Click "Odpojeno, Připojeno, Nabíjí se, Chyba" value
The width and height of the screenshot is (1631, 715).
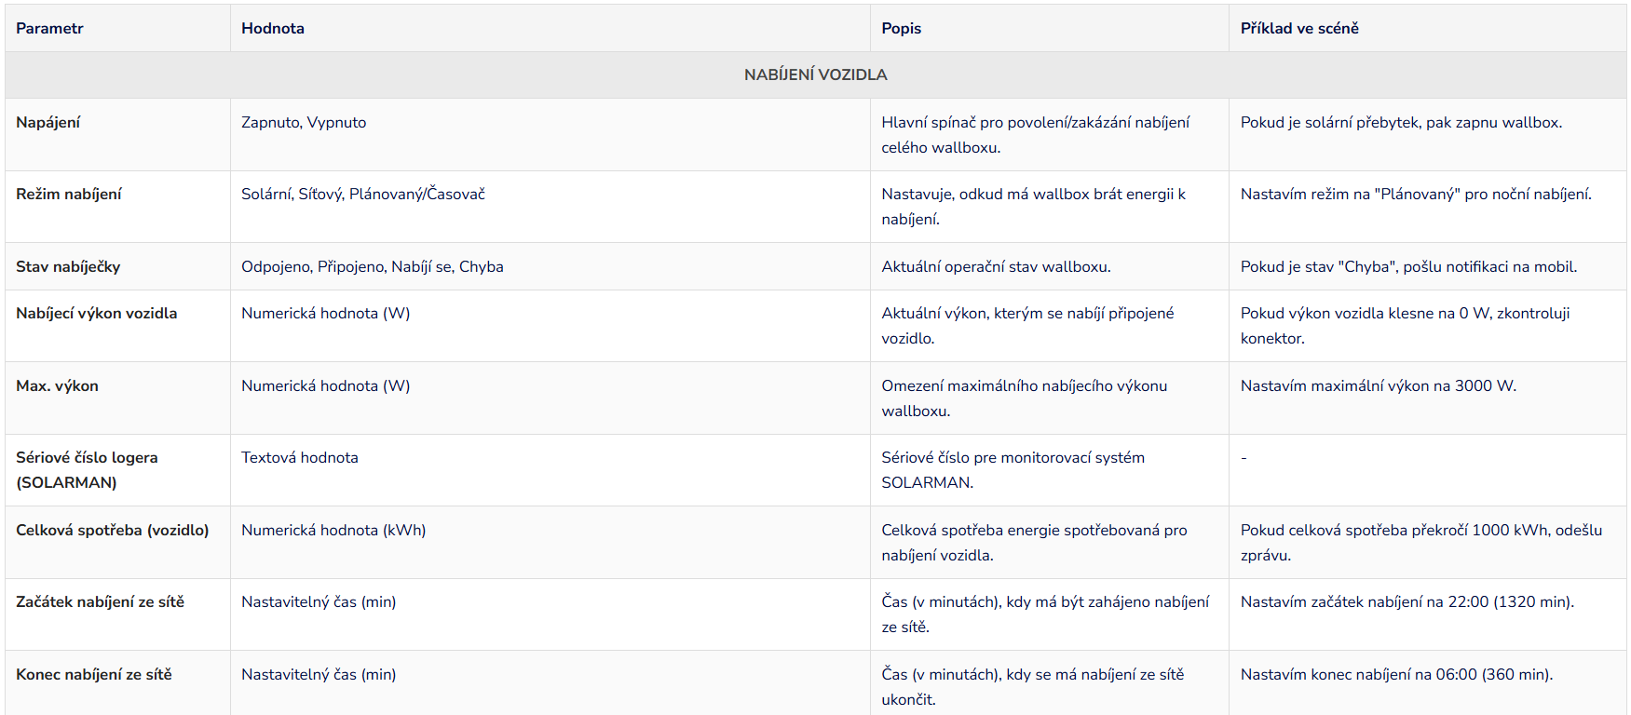click(372, 266)
